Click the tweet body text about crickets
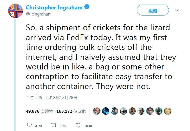Image resolution: width=190 pixels, height=131 pixels. click(100, 57)
